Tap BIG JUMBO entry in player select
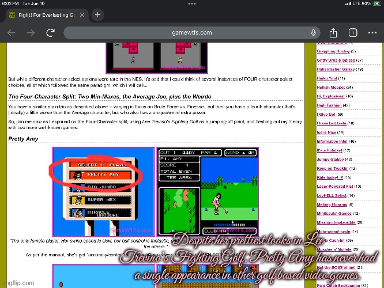This screenshot has width=384, height=288. click(100, 187)
